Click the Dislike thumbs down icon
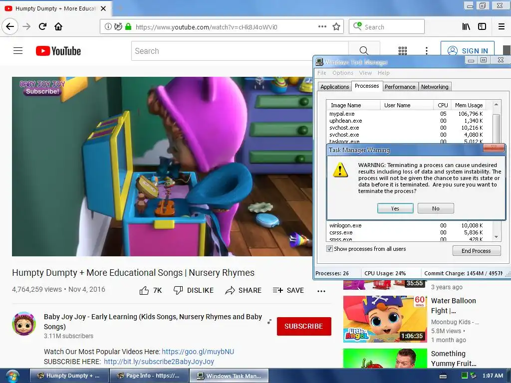This screenshot has height=383, width=511. (x=178, y=290)
